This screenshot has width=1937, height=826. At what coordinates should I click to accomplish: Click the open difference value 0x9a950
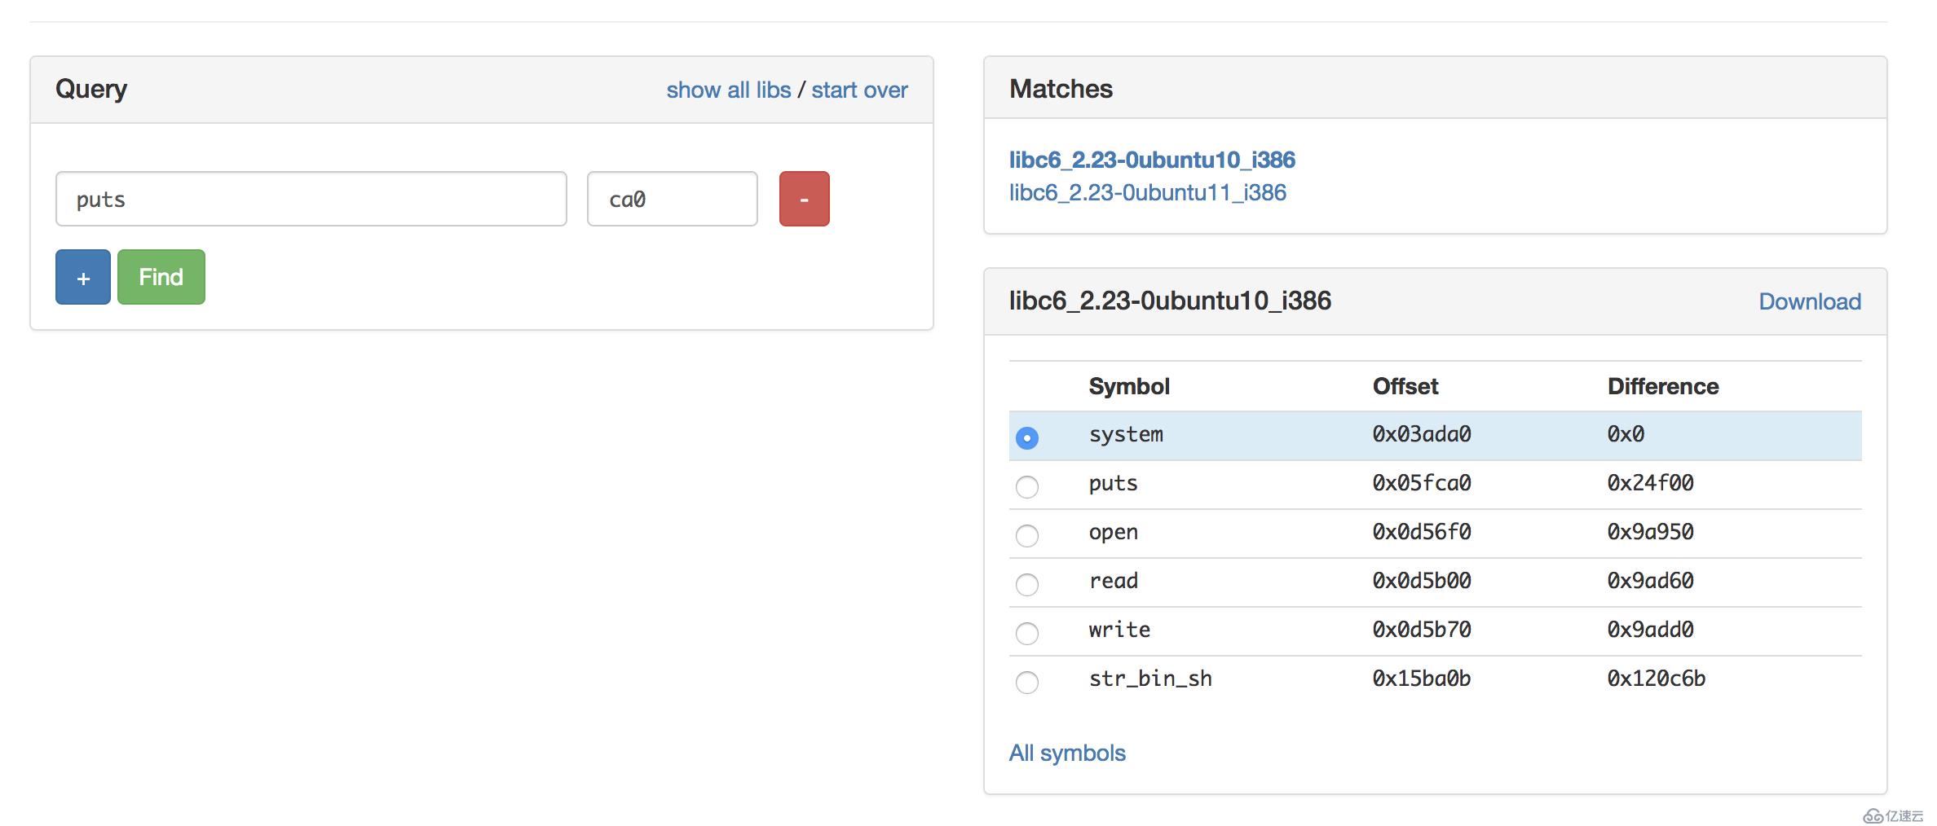click(x=1651, y=532)
